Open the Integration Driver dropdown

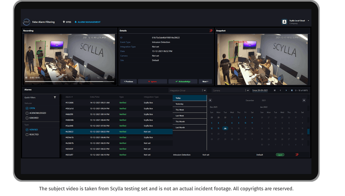coord(188,90)
